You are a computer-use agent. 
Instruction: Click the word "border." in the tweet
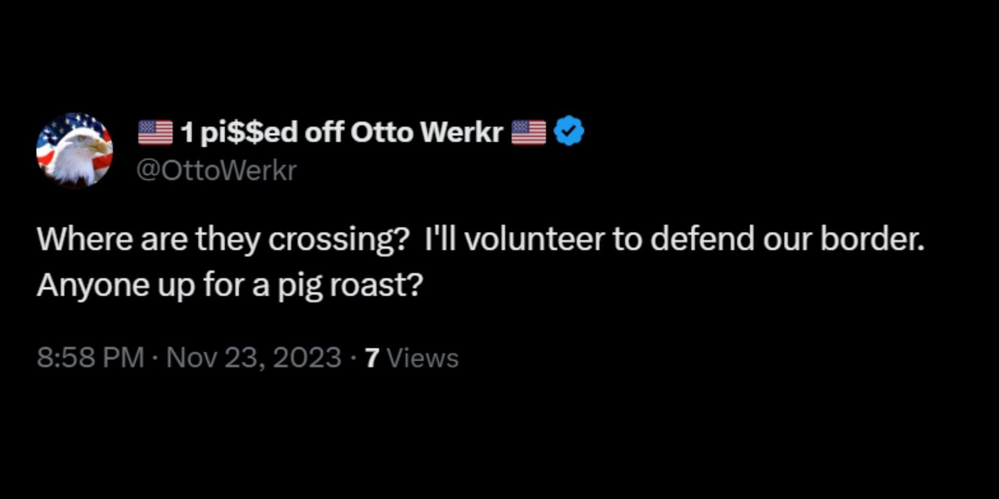[x=872, y=239]
